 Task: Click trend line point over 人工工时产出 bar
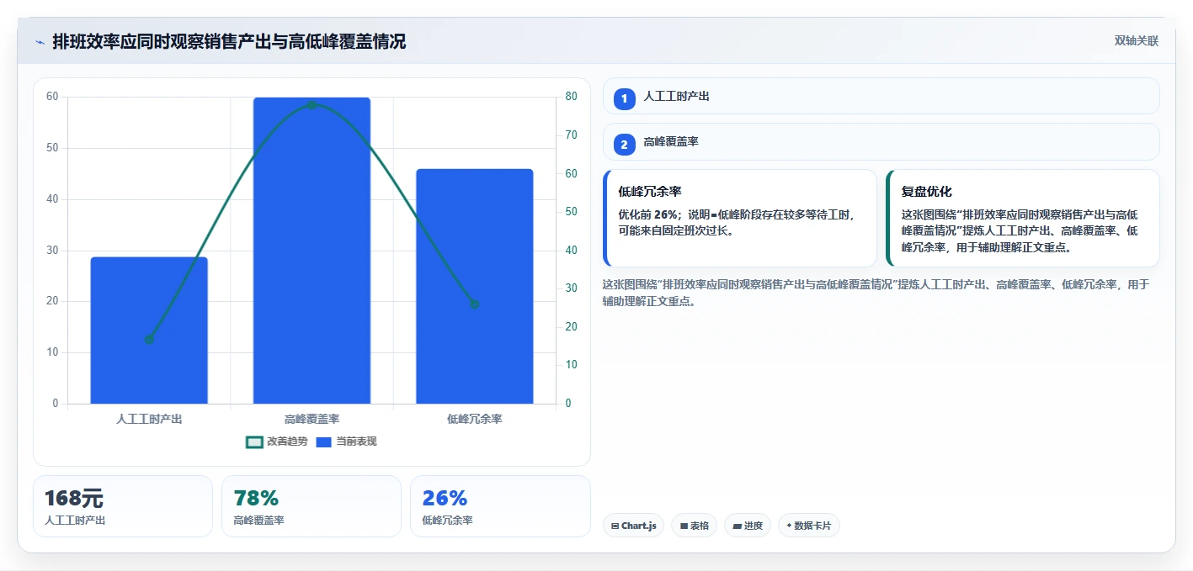click(x=149, y=340)
